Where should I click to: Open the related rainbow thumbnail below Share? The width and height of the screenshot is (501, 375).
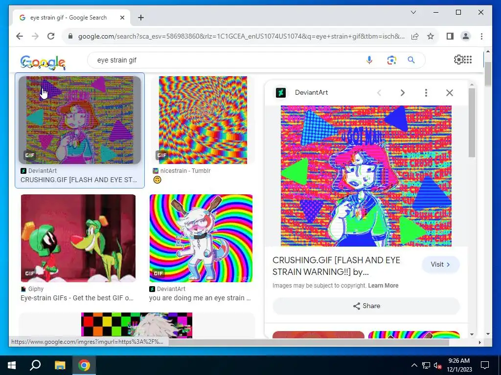414,334
